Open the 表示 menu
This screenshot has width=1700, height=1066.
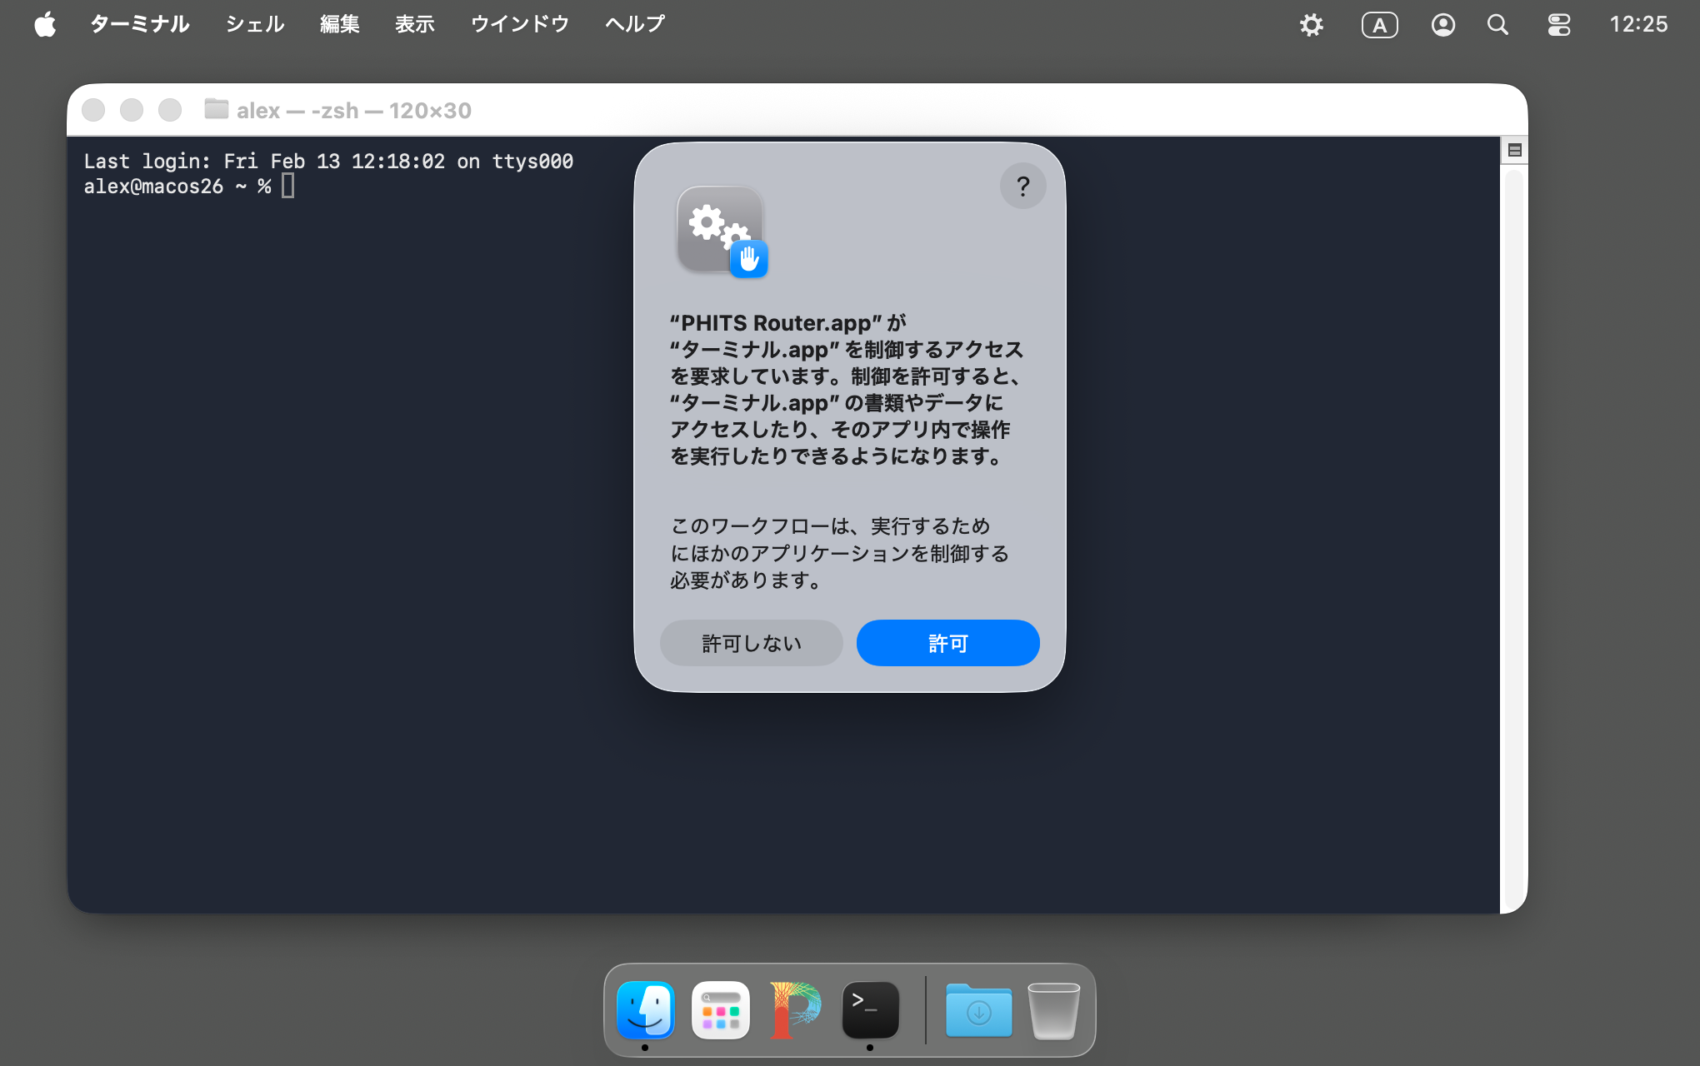coord(414,24)
